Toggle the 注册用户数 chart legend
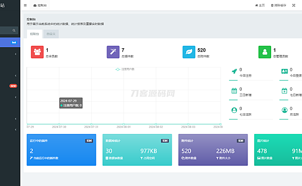Viewport: 302px width, 186px height. pos(125,69)
